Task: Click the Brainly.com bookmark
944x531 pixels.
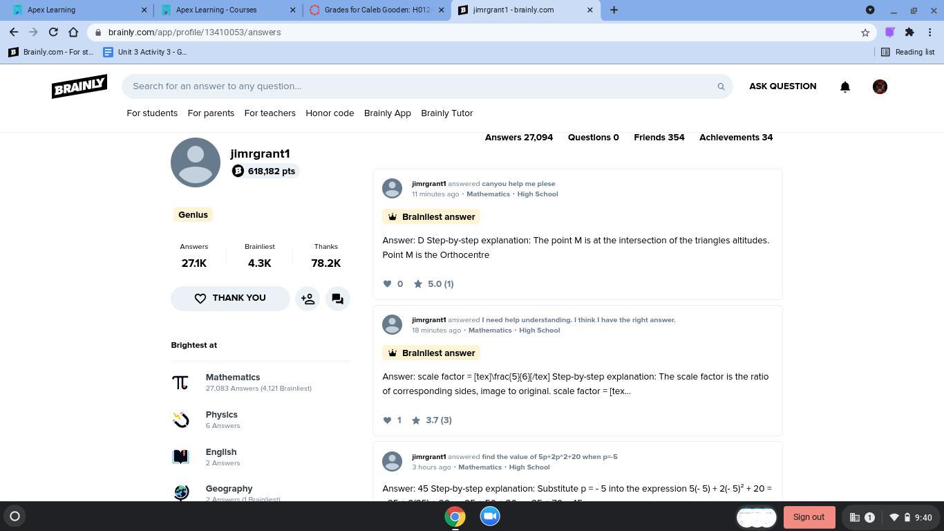Action: pos(51,52)
